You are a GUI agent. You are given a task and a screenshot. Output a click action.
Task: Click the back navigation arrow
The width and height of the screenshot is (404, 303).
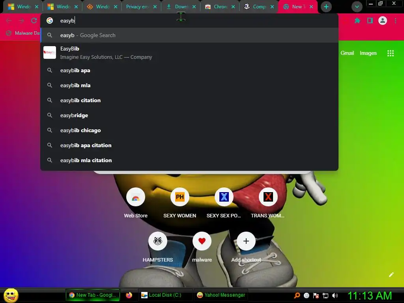9,21
